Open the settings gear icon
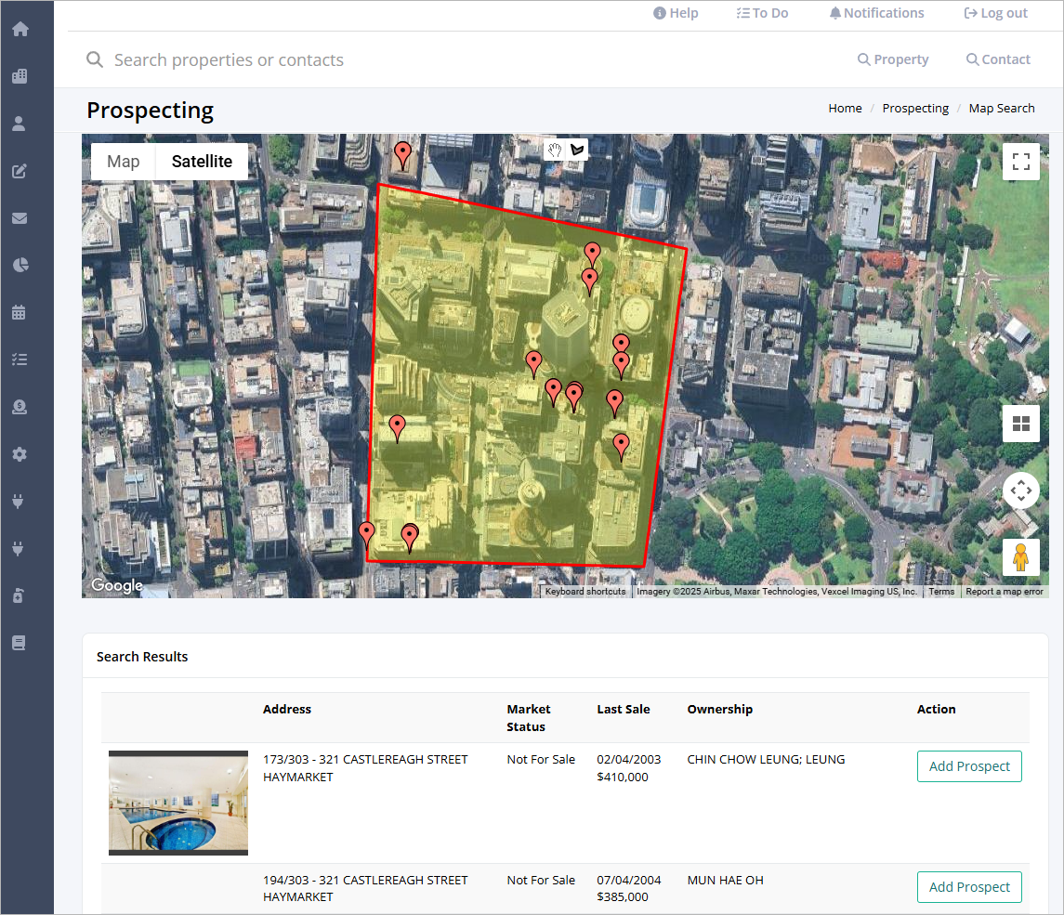The width and height of the screenshot is (1064, 915). click(20, 453)
